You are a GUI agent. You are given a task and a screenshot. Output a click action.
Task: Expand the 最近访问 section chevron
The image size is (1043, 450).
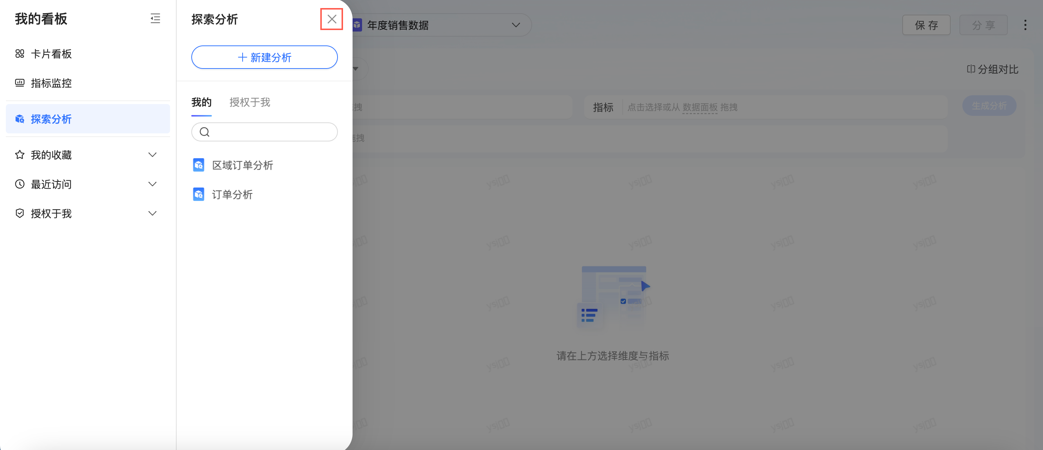(x=152, y=184)
